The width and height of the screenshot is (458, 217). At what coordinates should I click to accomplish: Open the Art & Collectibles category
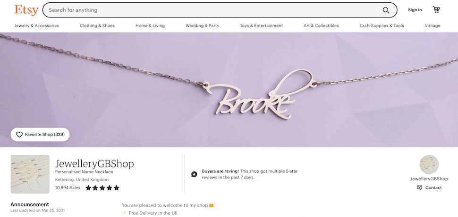point(321,25)
